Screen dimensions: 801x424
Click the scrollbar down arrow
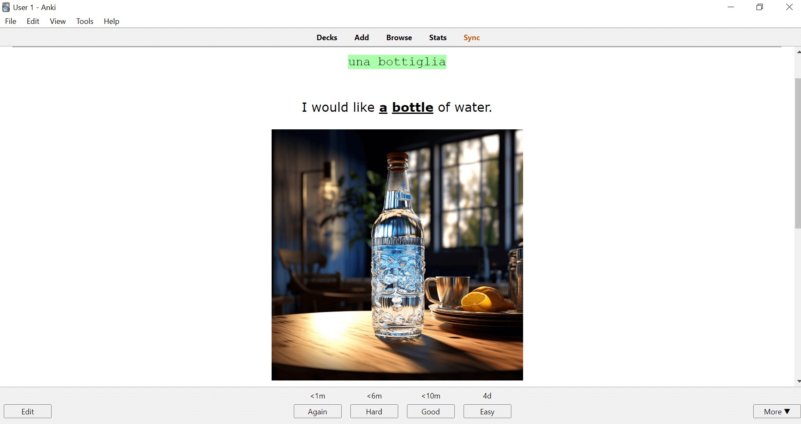coord(798,381)
